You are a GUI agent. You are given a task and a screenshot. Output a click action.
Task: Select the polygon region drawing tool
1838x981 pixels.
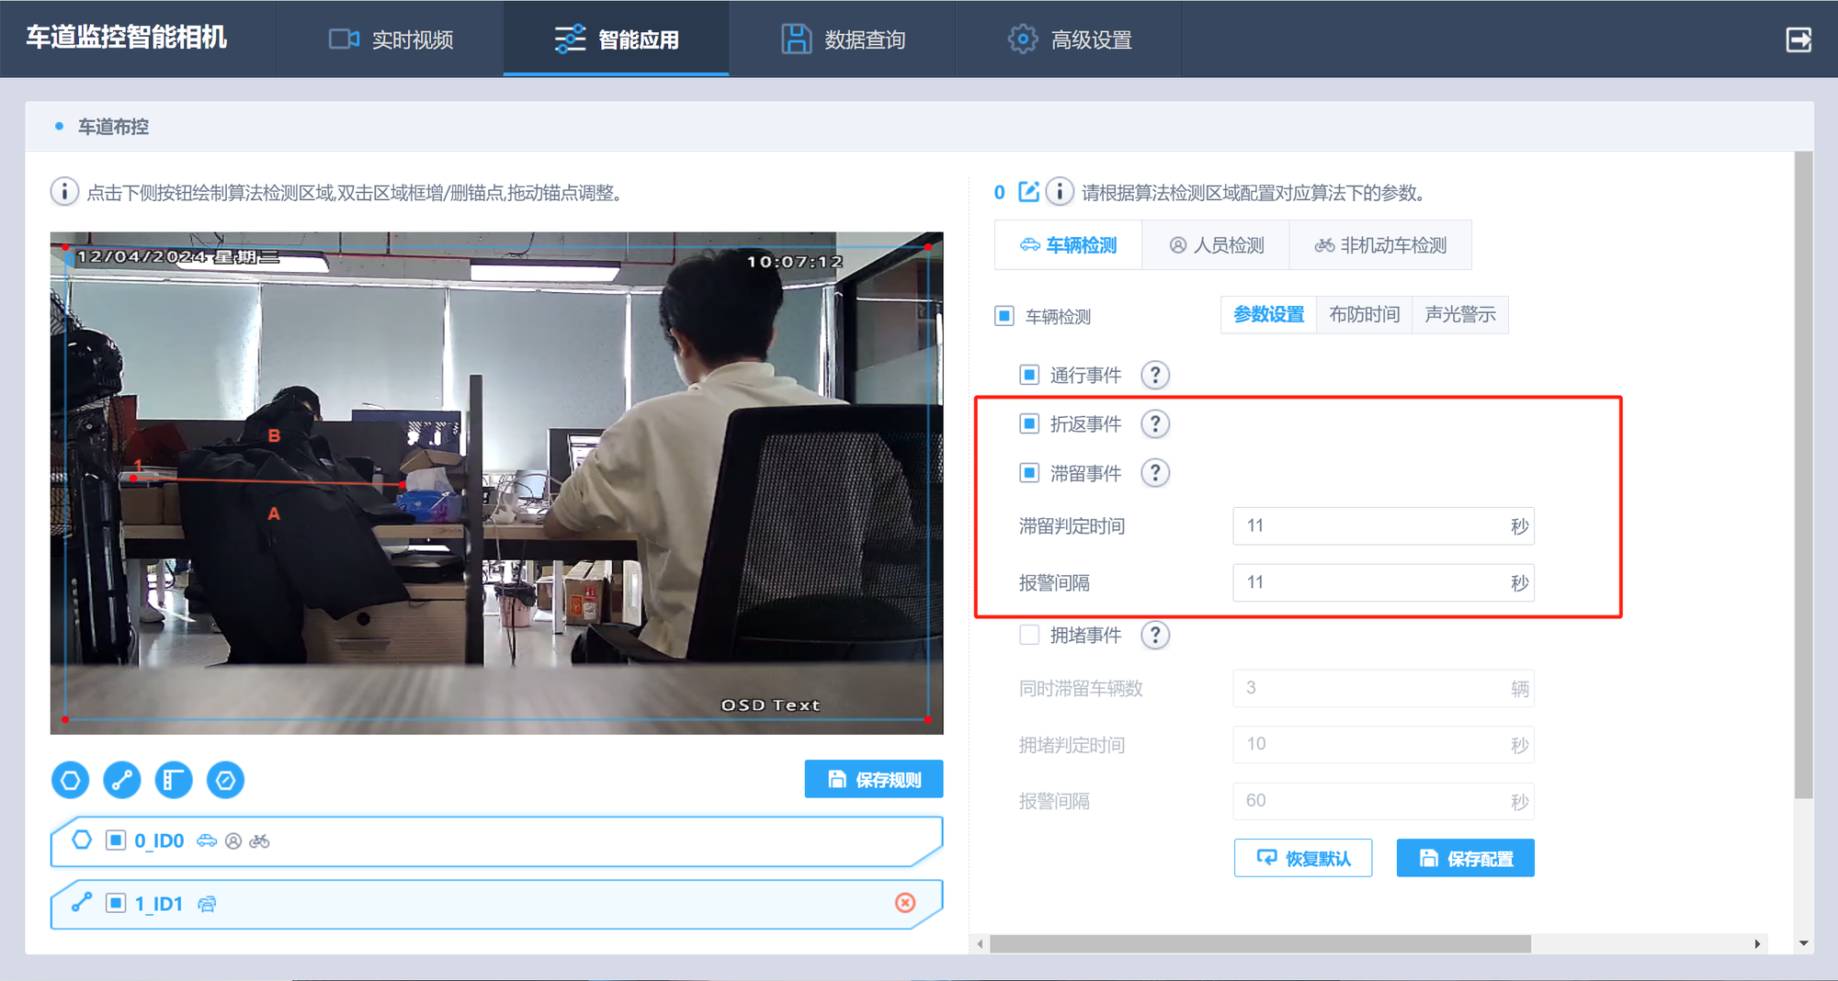[x=71, y=781]
